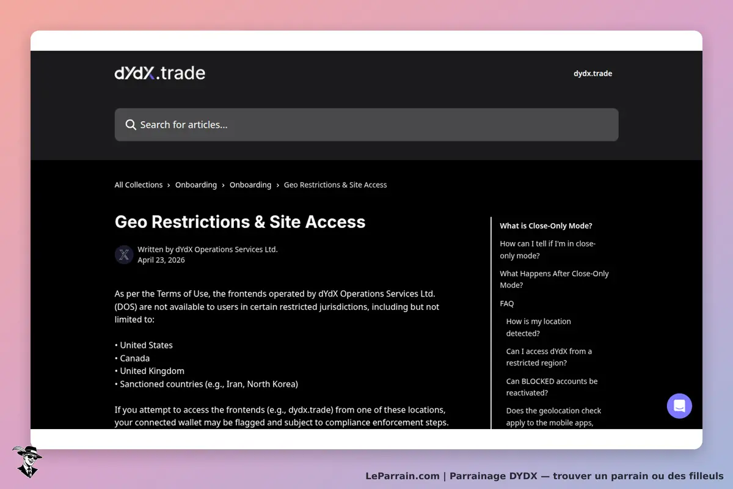
Task: Click the dYdX.trade logo
Action: click(160, 73)
